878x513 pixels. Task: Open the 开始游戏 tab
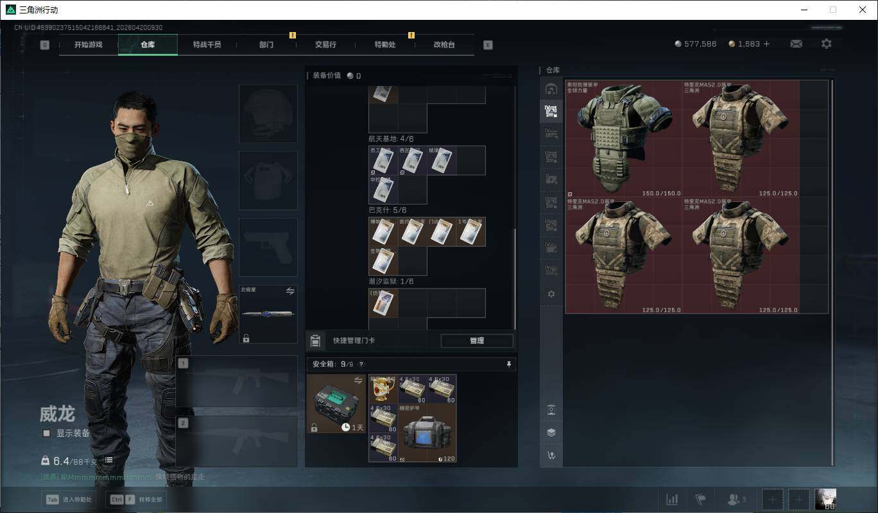pos(89,45)
